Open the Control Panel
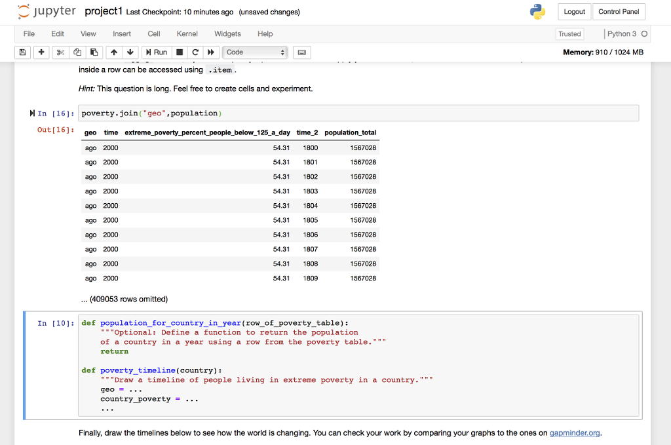The width and height of the screenshot is (671, 445). pyautogui.click(x=619, y=12)
